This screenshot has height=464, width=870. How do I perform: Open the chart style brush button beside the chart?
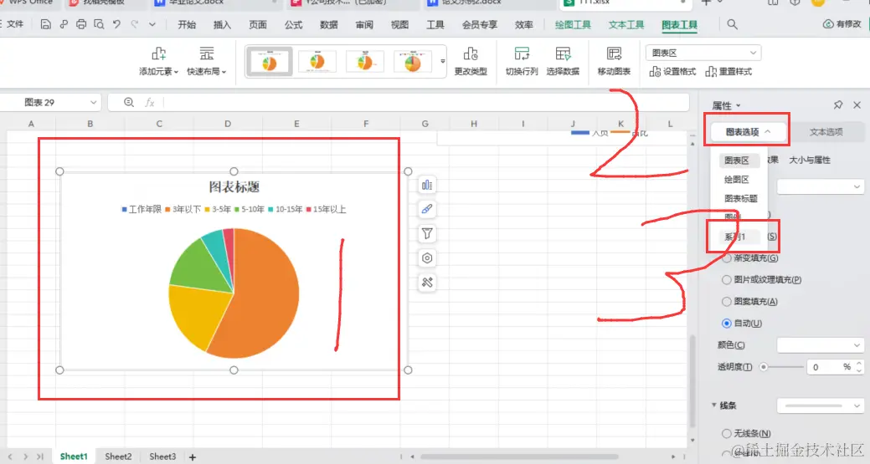pos(427,209)
